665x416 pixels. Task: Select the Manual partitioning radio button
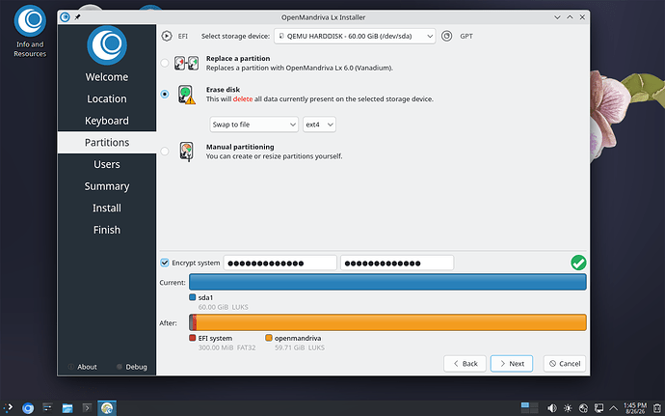click(165, 152)
